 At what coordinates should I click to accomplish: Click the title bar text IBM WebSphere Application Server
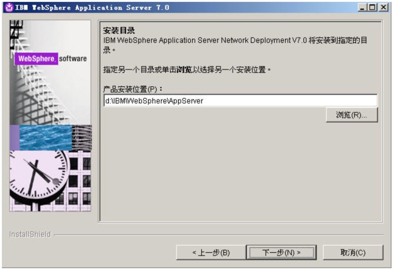tap(92, 8)
